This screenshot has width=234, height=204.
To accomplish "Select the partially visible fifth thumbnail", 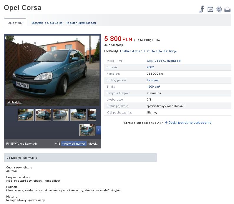I will tap(92, 115).
